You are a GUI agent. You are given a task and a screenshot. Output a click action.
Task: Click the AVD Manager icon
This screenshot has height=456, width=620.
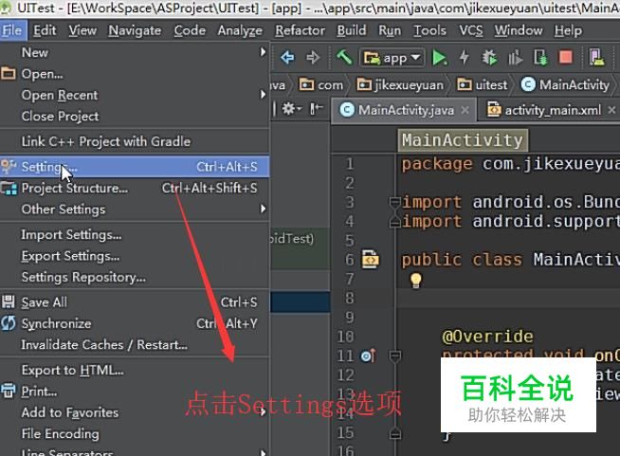coord(596,57)
